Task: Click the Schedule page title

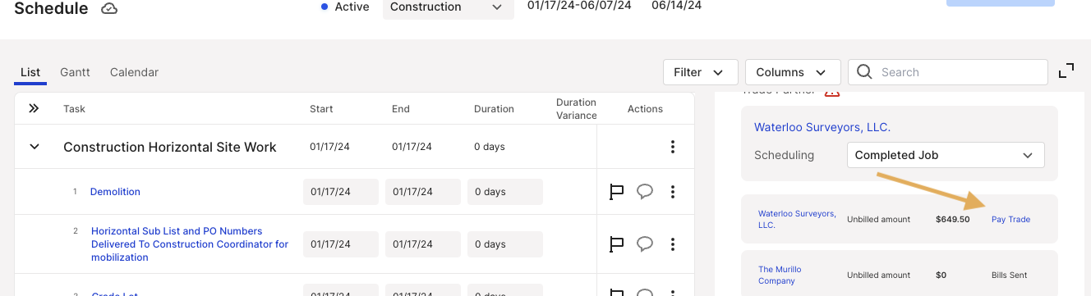Action: pyautogui.click(x=51, y=9)
